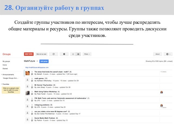Star Math Using Python Workshop topic
Image resolution: width=174 pixels, height=131 pixels.
pos(32,92)
